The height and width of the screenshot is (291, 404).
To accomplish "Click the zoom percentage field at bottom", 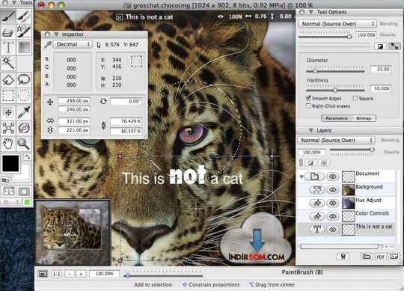I will click(x=104, y=274).
